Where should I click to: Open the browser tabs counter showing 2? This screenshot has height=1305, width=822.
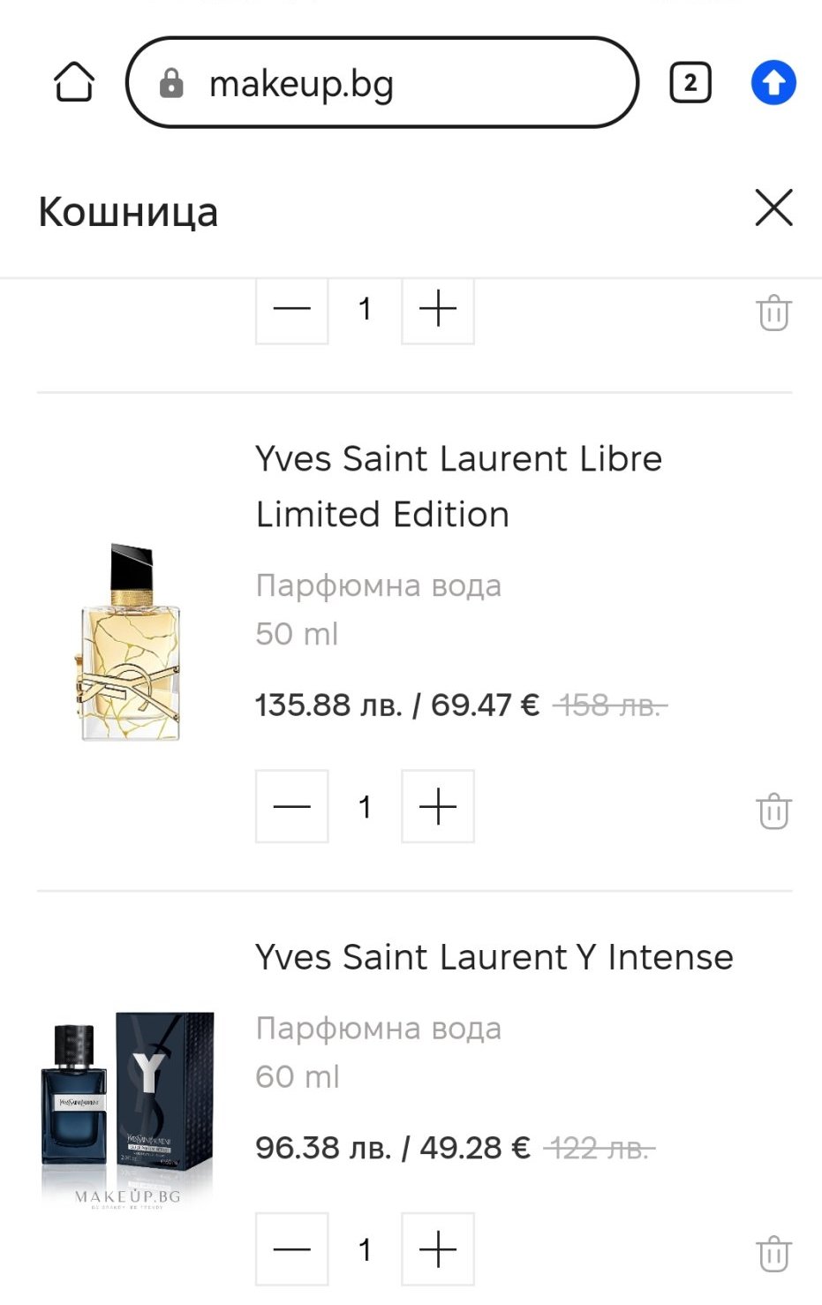tap(690, 83)
